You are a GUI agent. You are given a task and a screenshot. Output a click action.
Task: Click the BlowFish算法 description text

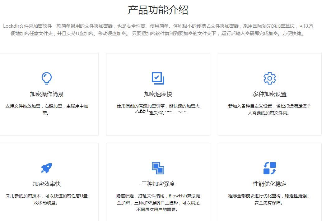(158, 196)
